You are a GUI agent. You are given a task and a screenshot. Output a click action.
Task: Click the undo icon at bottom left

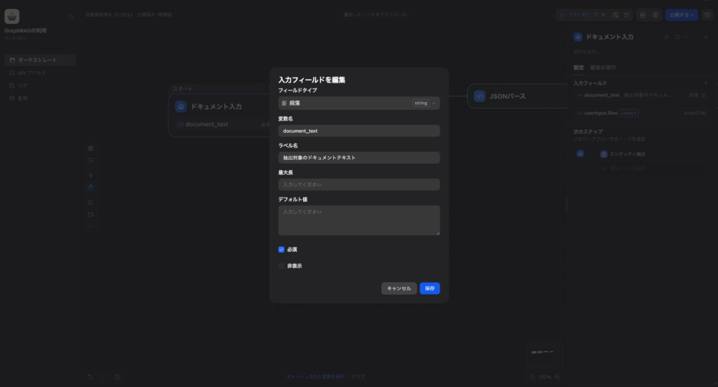tap(90, 377)
